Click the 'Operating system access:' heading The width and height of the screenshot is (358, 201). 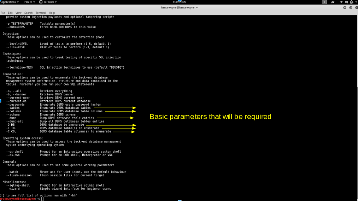pyautogui.click(x=23, y=138)
